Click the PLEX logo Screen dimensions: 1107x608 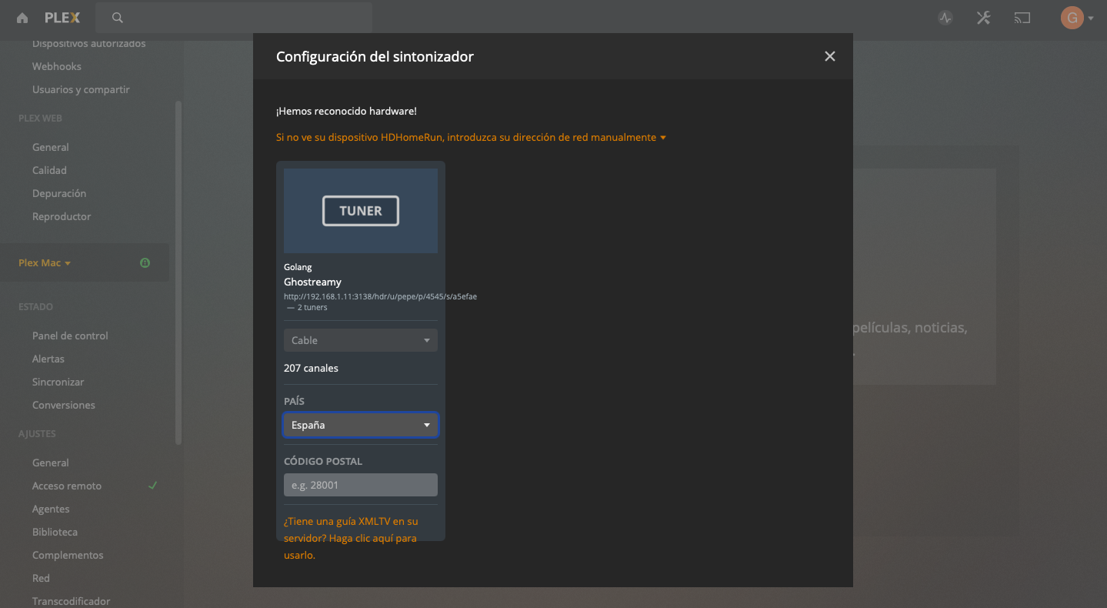point(62,18)
